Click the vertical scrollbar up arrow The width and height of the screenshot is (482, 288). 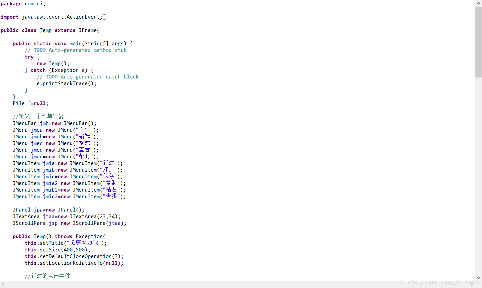[x=479, y=3]
